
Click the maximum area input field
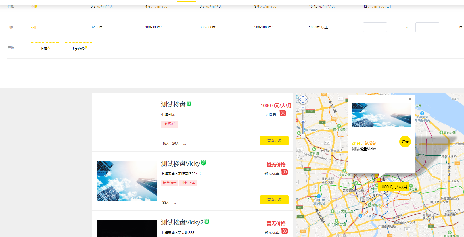[x=427, y=27]
